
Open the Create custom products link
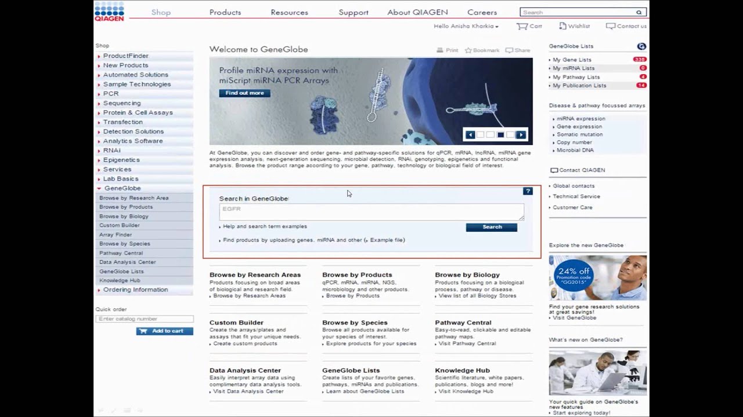[x=244, y=343]
